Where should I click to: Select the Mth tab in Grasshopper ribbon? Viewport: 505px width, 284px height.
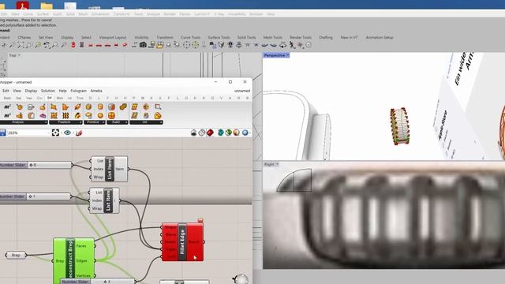(x=7, y=98)
